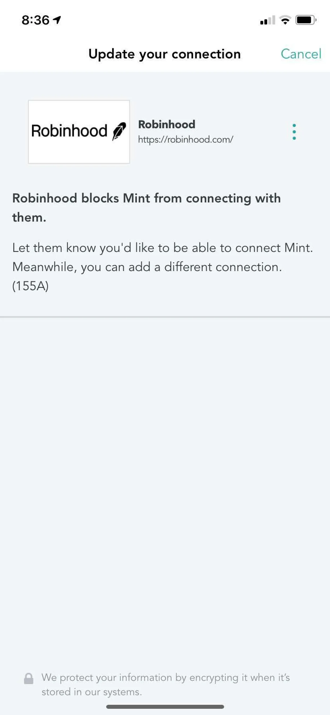The height and width of the screenshot is (715, 330).
Task: Tap the (155A) error code
Action: (31, 286)
